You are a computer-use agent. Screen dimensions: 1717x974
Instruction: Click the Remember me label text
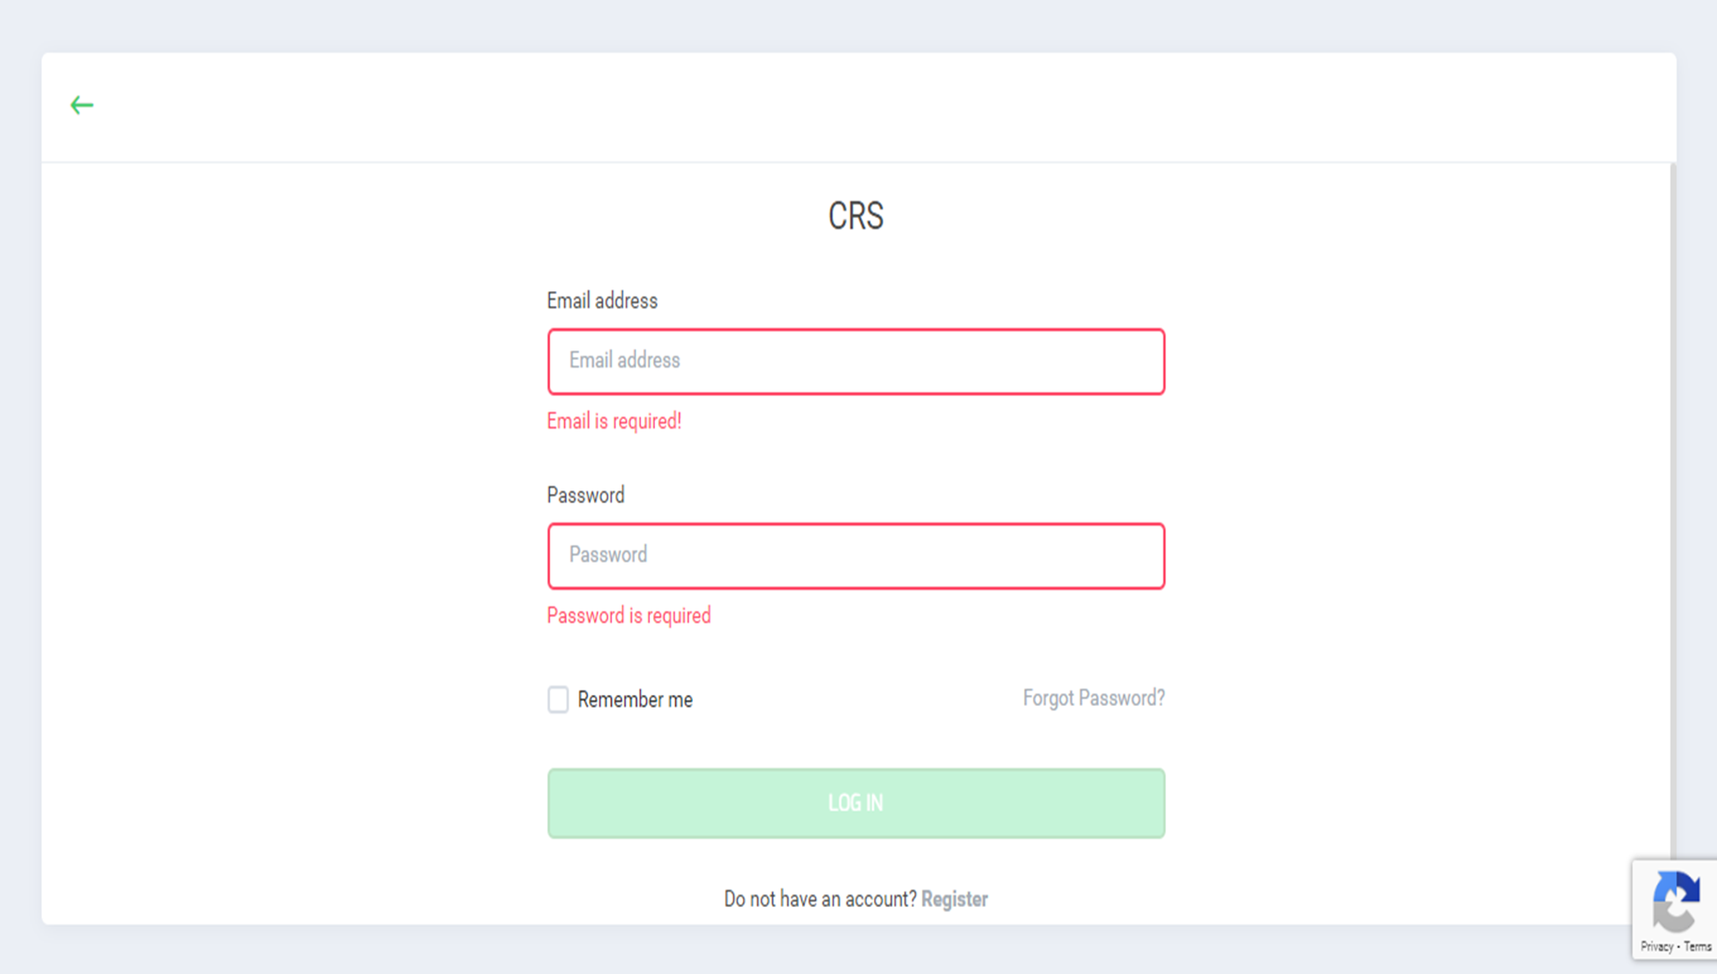pos(635,700)
